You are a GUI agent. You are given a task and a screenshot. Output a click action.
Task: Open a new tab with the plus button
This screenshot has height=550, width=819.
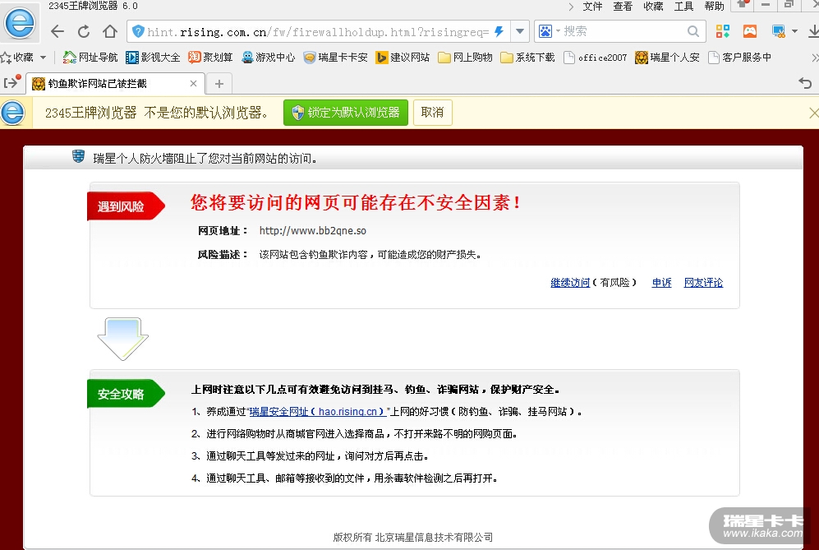pos(219,84)
